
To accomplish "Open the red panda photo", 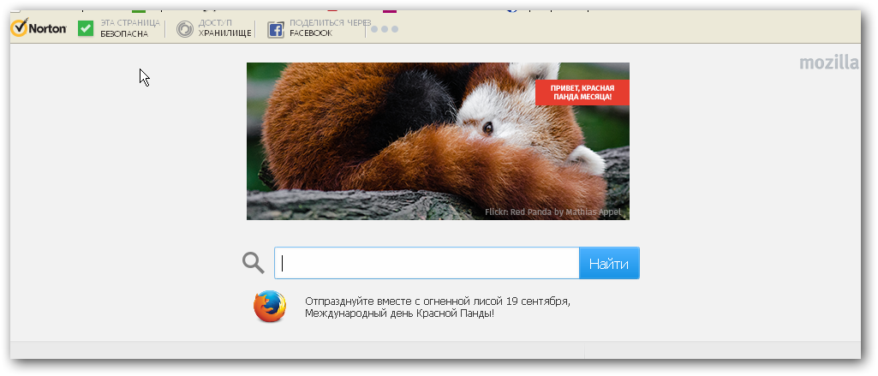I will point(438,141).
